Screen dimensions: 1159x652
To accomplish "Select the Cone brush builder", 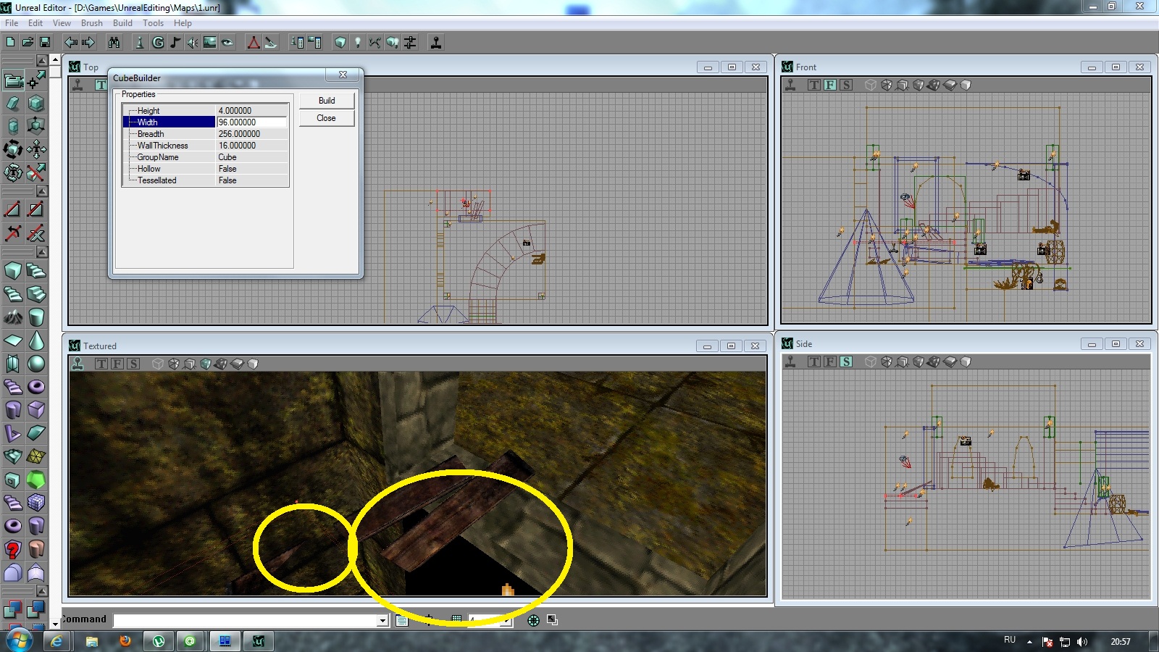I will (x=36, y=340).
